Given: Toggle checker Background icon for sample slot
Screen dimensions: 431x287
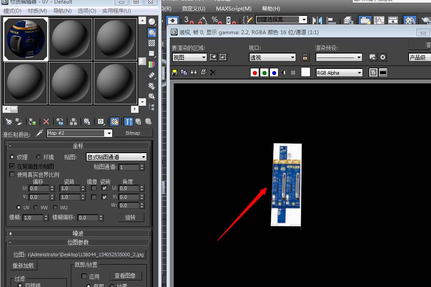Looking at the screenshot, I should (152, 43).
